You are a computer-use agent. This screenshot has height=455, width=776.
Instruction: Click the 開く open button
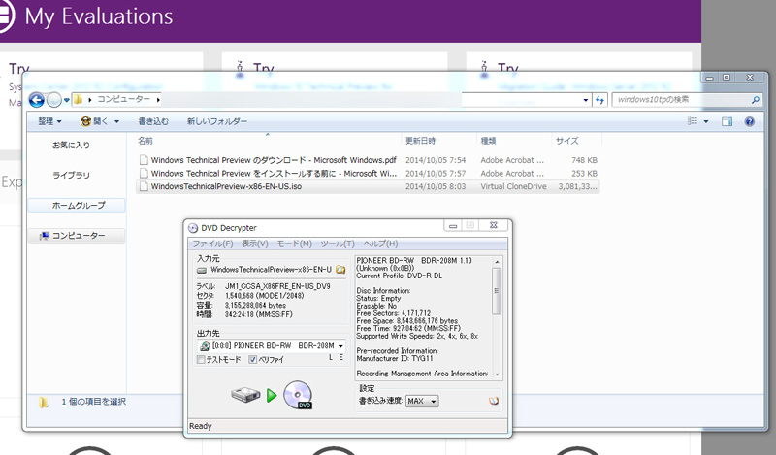pos(94,121)
